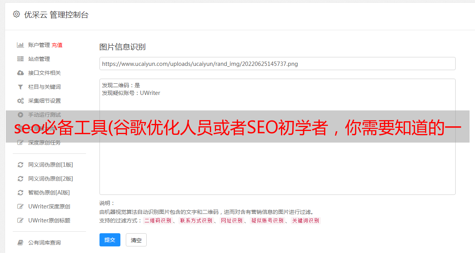Click the bar chart icon for 账户管理
The width and height of the screenshot is (475, 253).
(x=21, y=45)
